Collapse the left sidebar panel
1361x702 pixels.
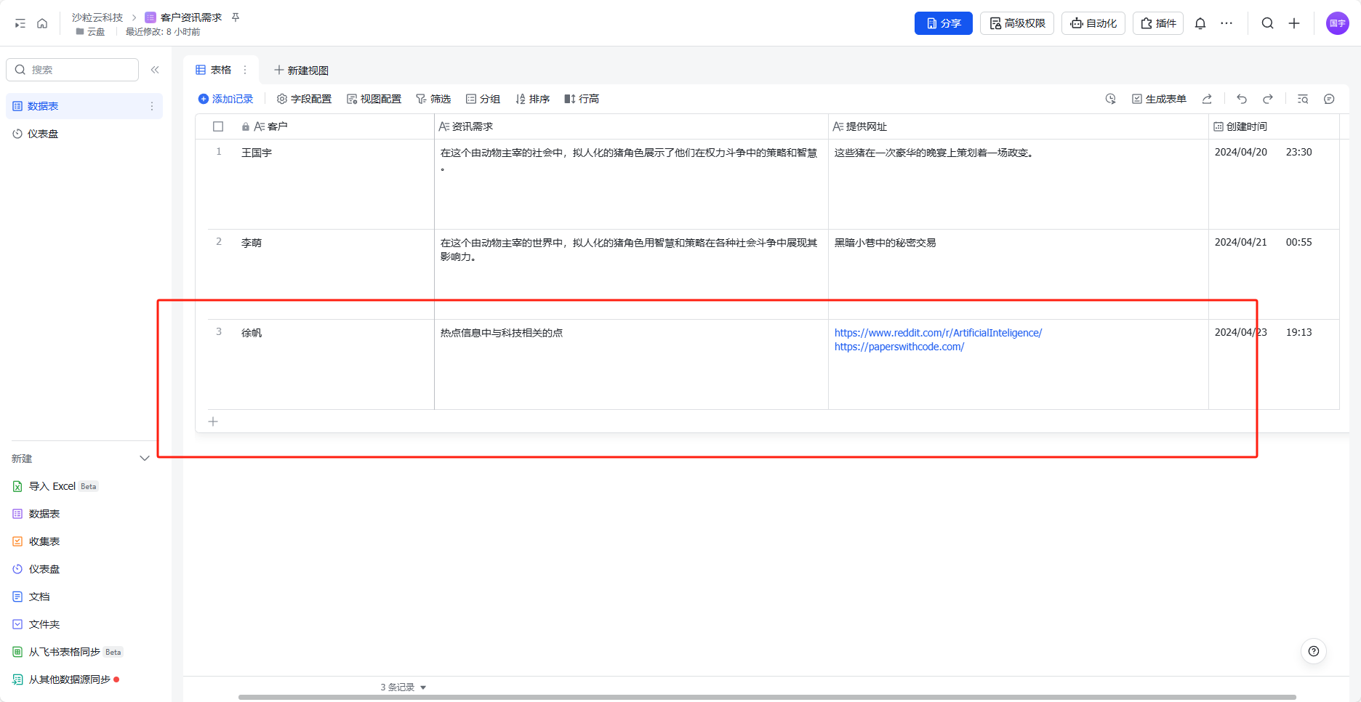point(155,70)
